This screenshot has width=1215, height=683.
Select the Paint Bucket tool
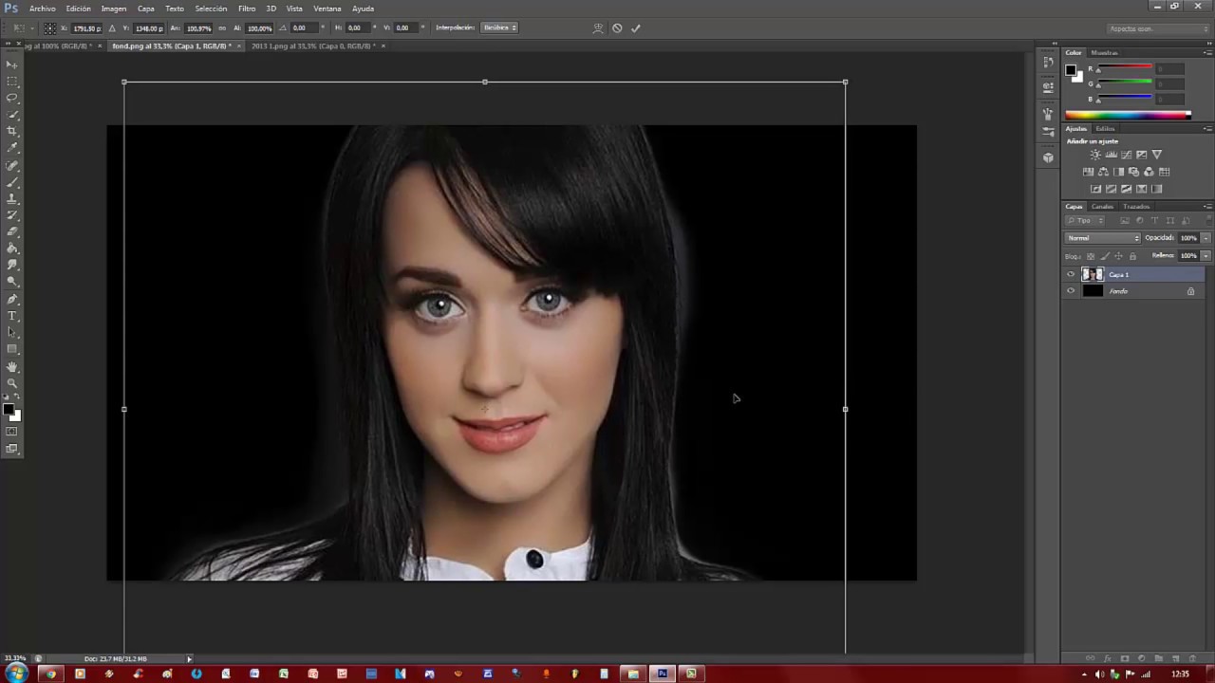(12, 249)
